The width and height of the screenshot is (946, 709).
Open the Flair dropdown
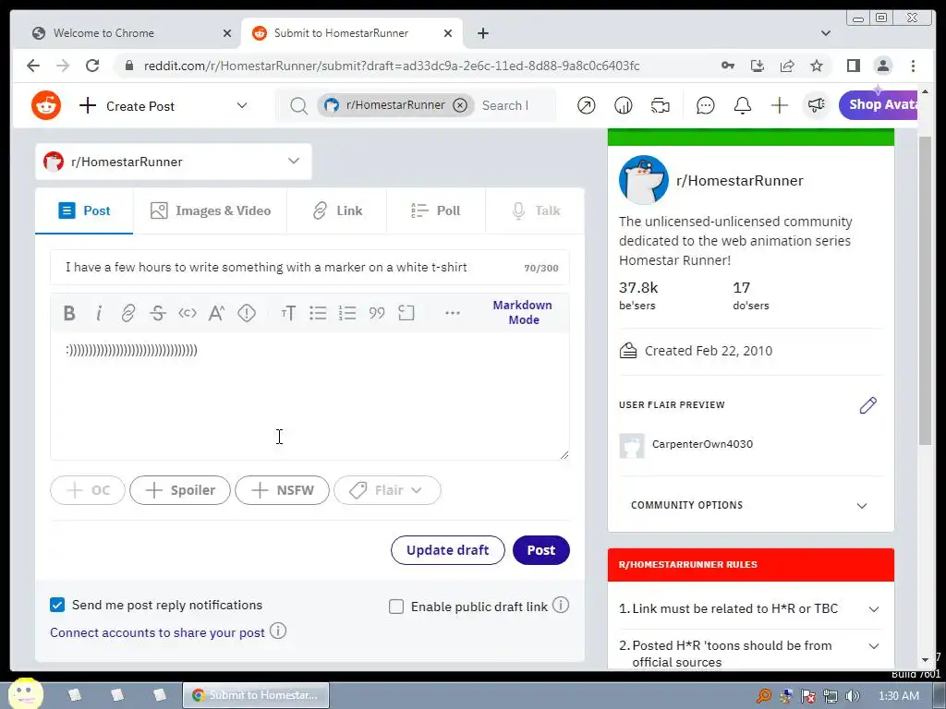pyautogui.click(x=387, y=490)
